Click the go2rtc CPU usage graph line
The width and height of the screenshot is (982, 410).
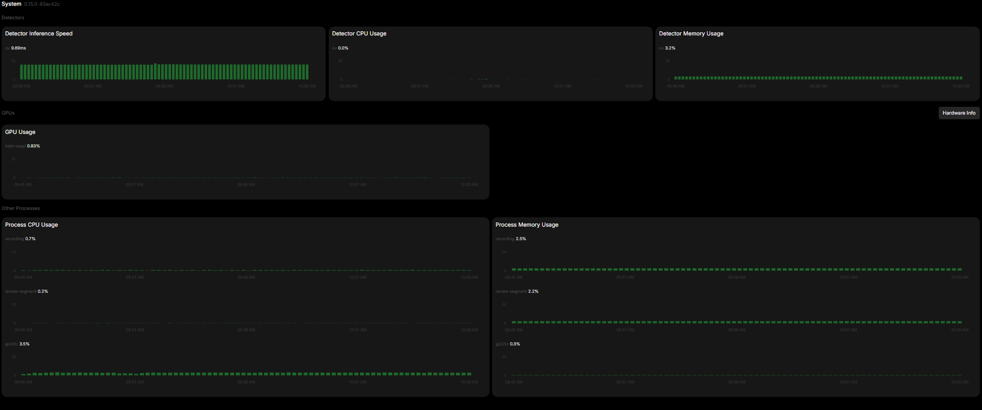click(246, 374)
